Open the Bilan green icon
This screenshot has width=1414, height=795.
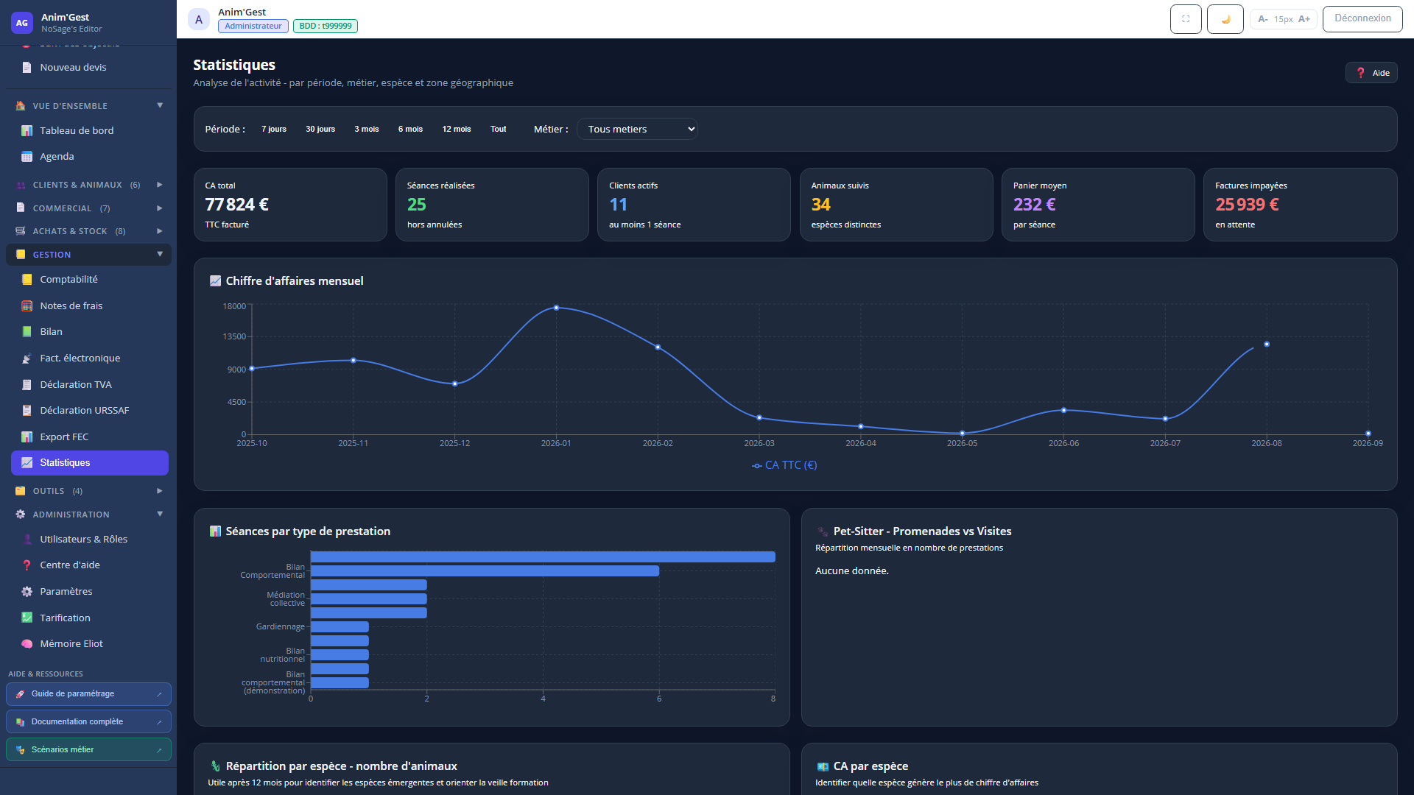(27, 332)
